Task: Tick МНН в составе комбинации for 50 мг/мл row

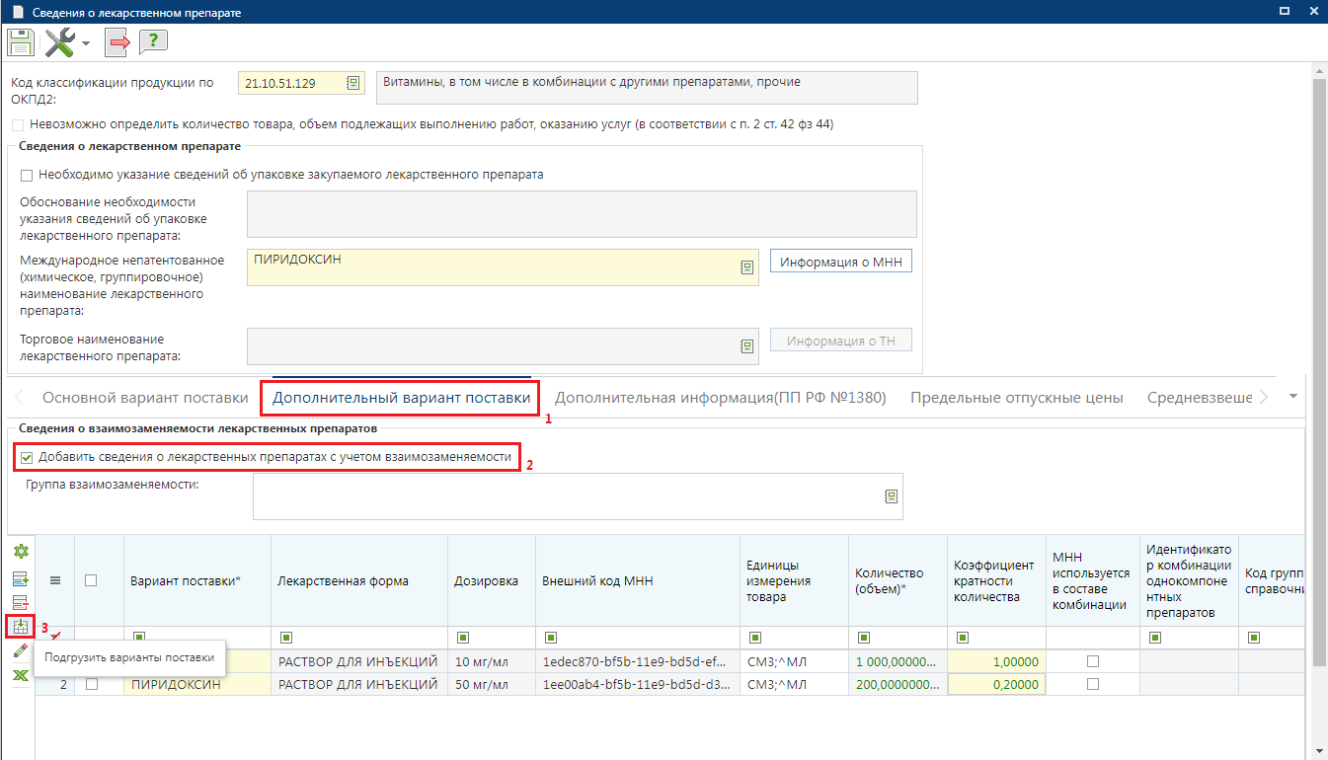Action: coord(1093,684)
